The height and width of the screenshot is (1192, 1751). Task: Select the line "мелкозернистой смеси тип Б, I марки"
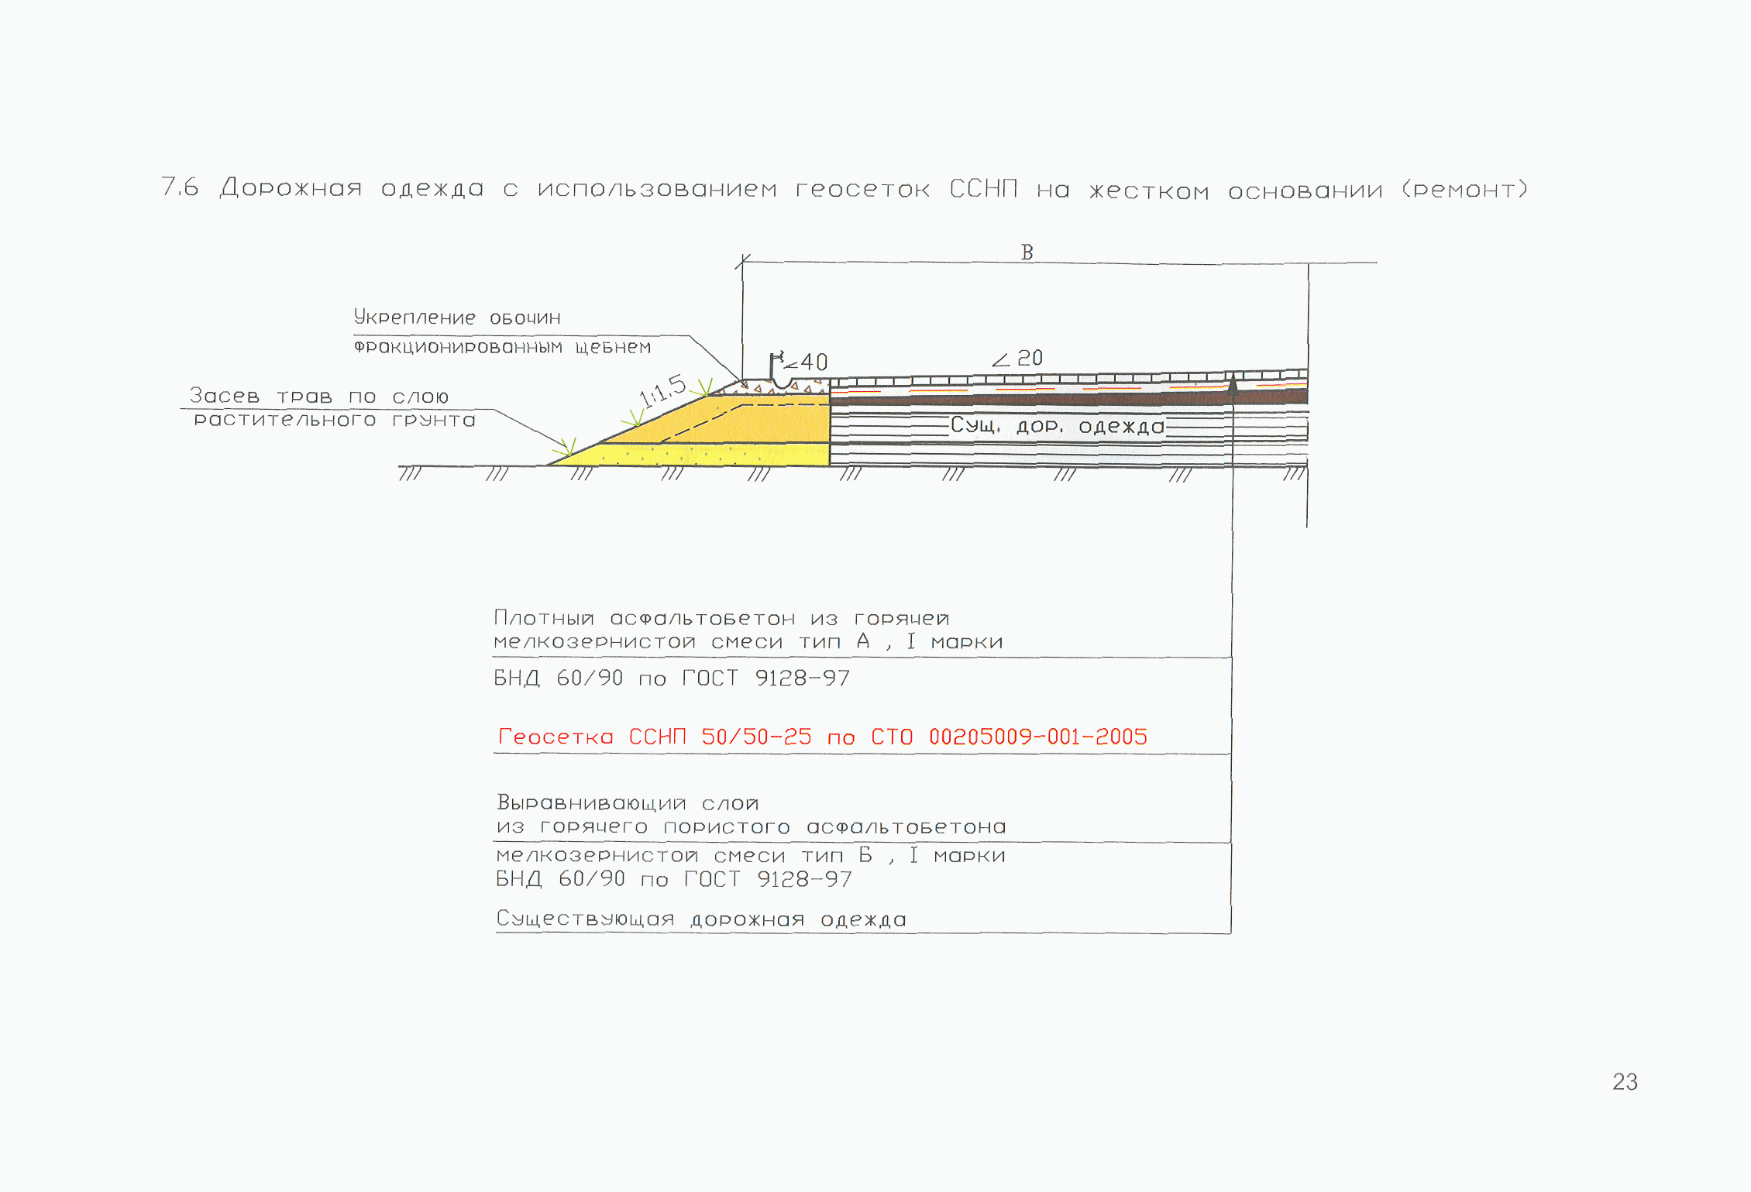click(x=751, y=855)
